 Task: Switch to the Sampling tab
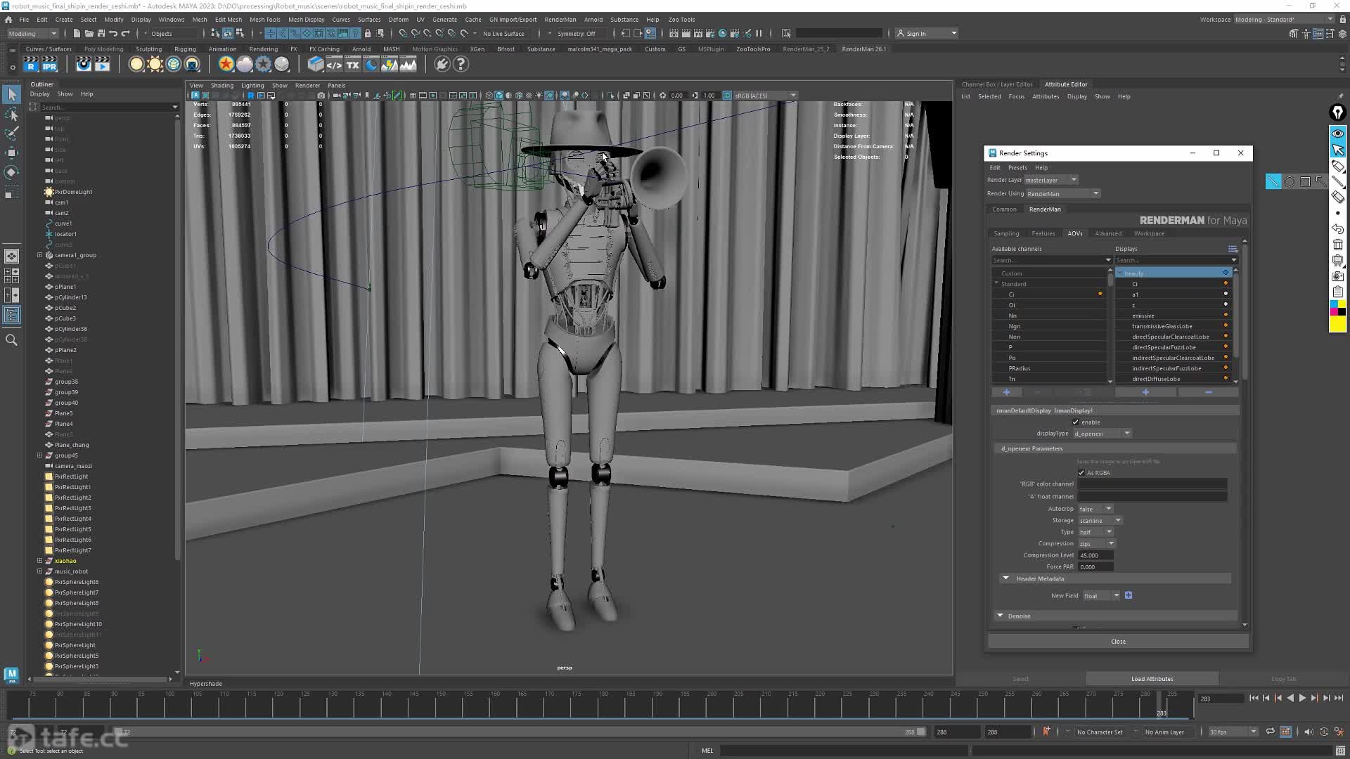coord(1006,233)
